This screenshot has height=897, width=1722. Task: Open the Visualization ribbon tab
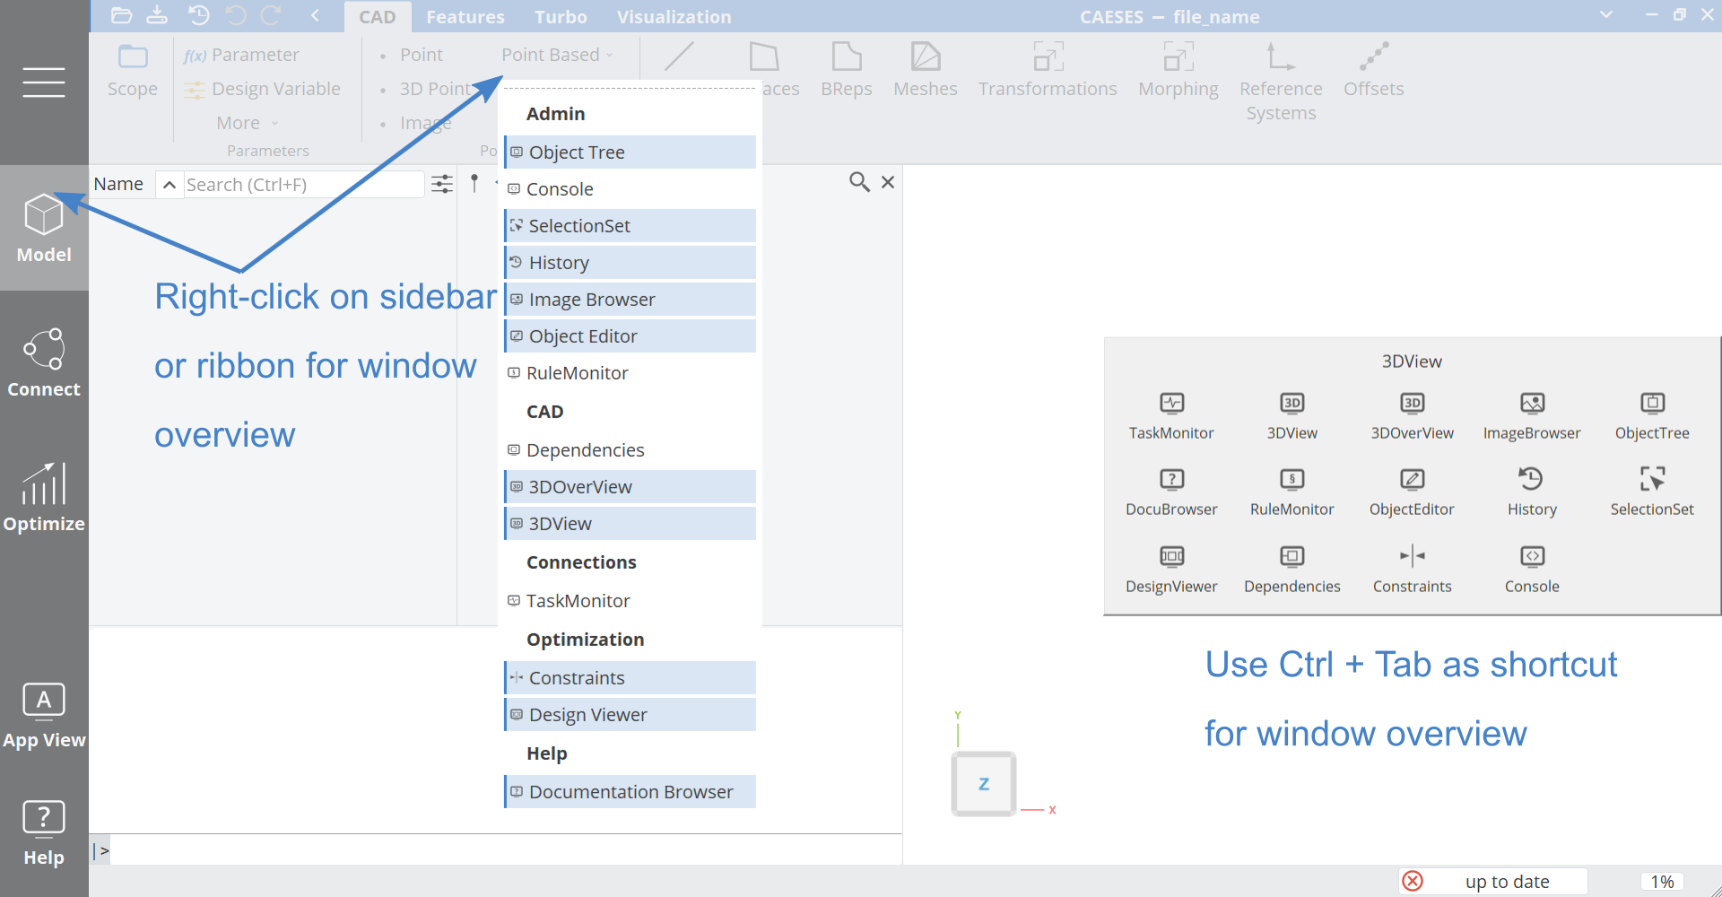tap(674, 17)
